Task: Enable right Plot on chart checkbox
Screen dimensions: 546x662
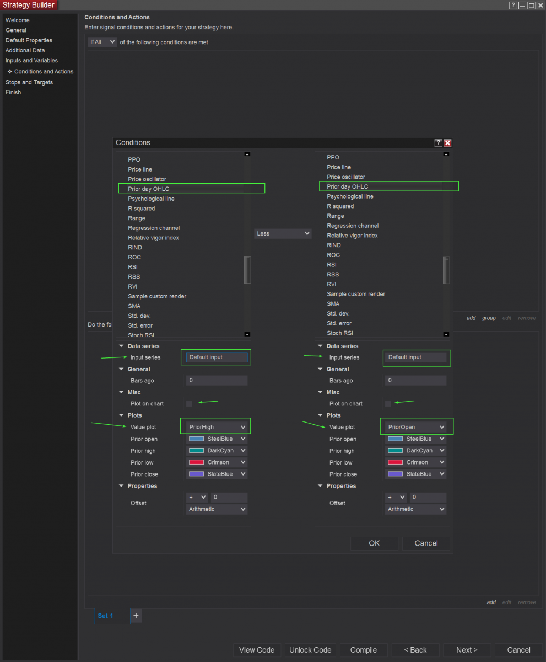Action: click(x=388, y=404)
